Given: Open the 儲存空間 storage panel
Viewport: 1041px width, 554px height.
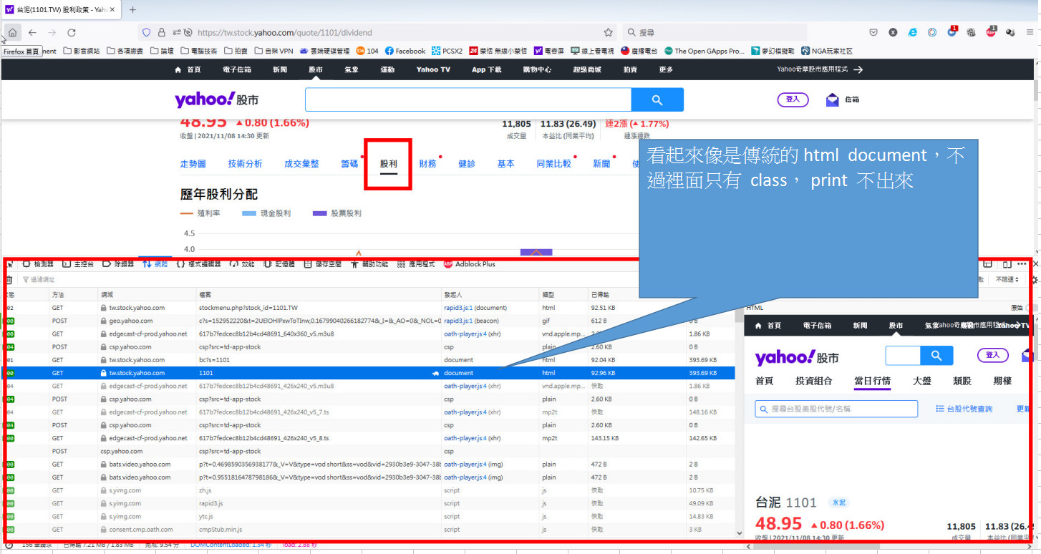Looking at the screenshot, I should click(x=323, y=264).
